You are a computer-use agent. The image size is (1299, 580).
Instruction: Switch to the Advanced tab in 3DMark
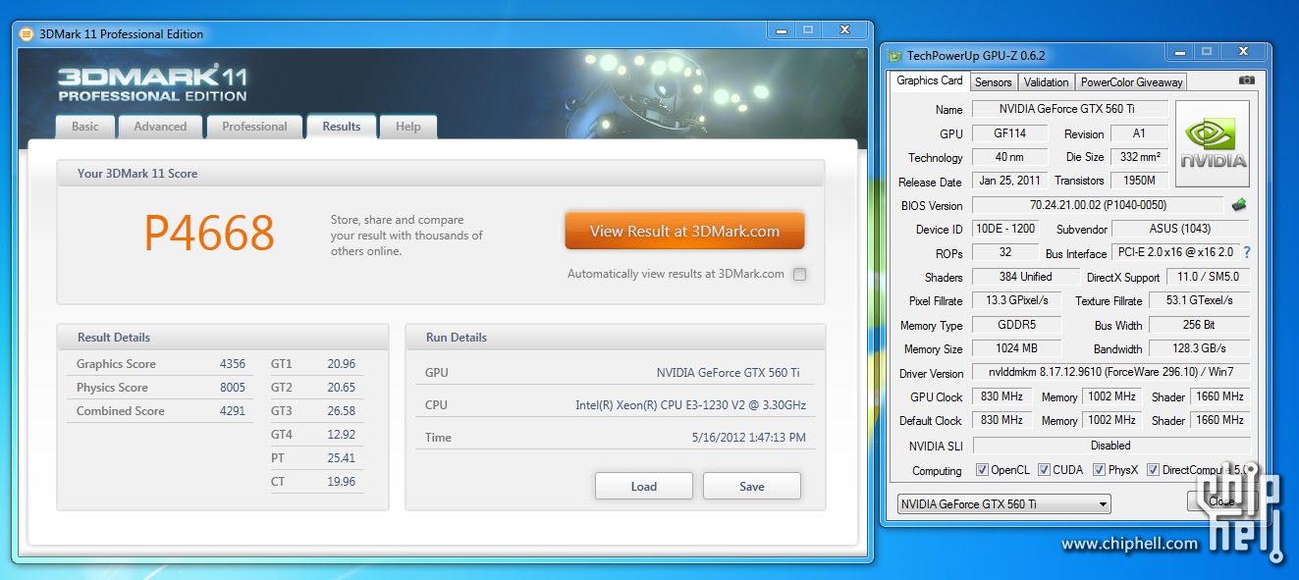pos(160,127)
